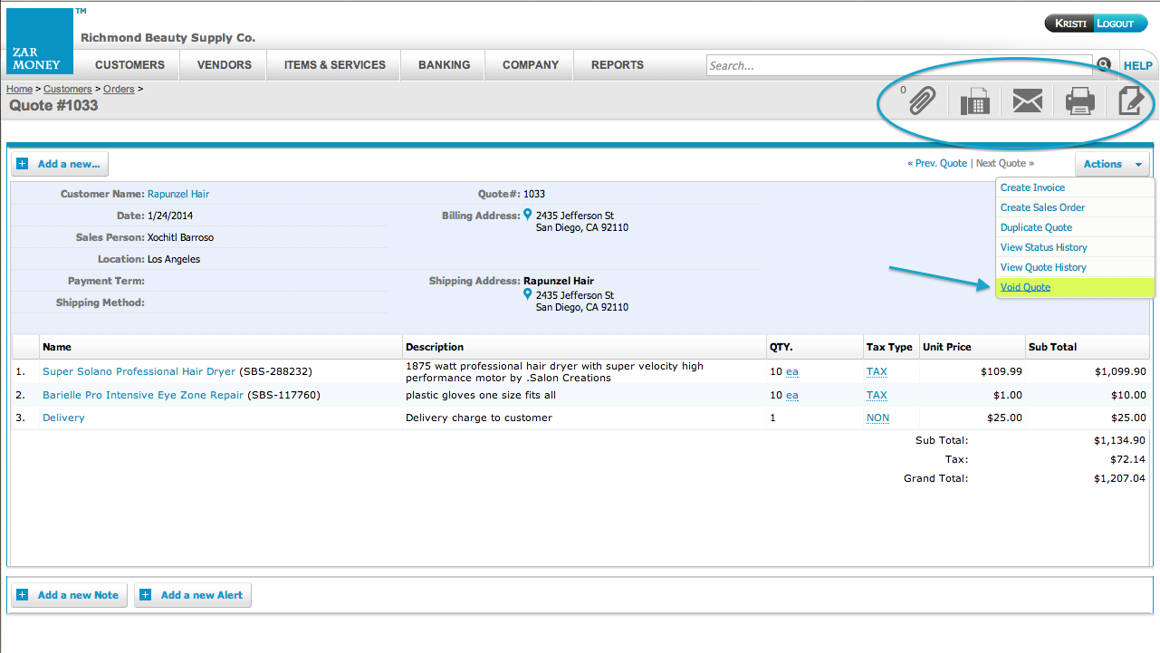The height and width of the screenshot is (653, 1160).
Task: Click the paperclip attachments icon
Action: [922, 101]
